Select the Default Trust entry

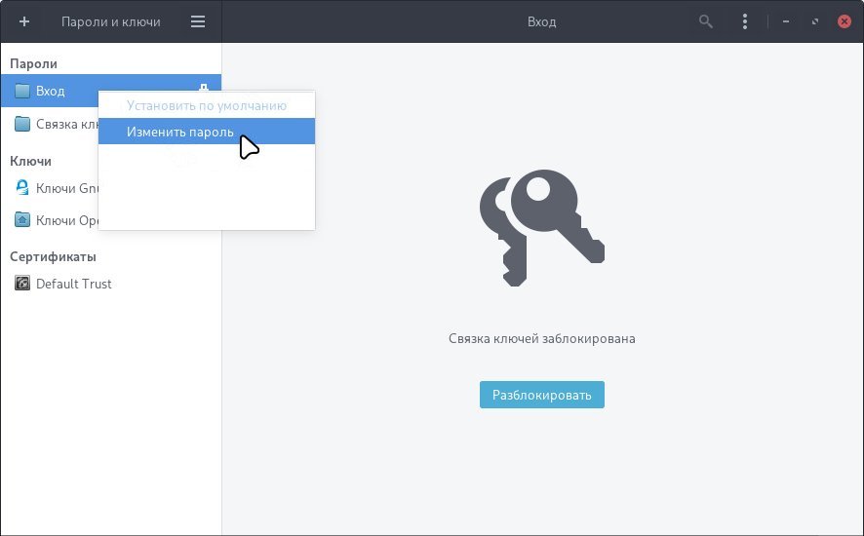tap(111, 284)
